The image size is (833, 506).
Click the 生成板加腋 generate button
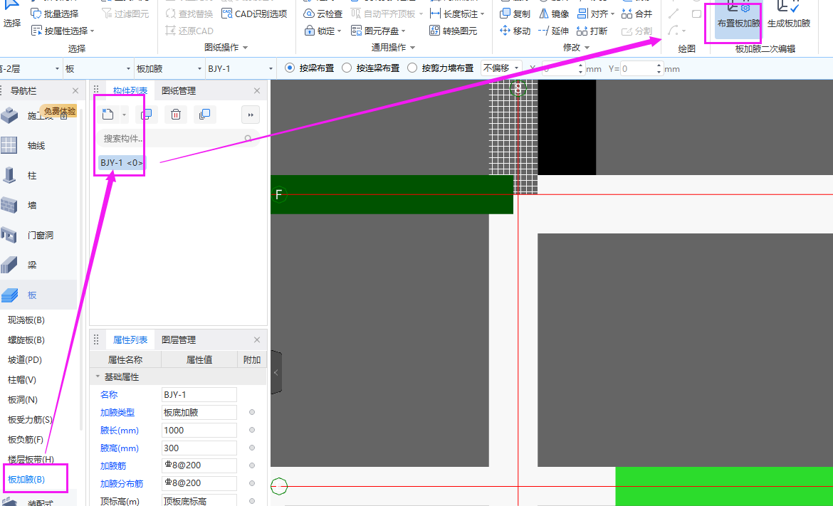coord(789,16)
